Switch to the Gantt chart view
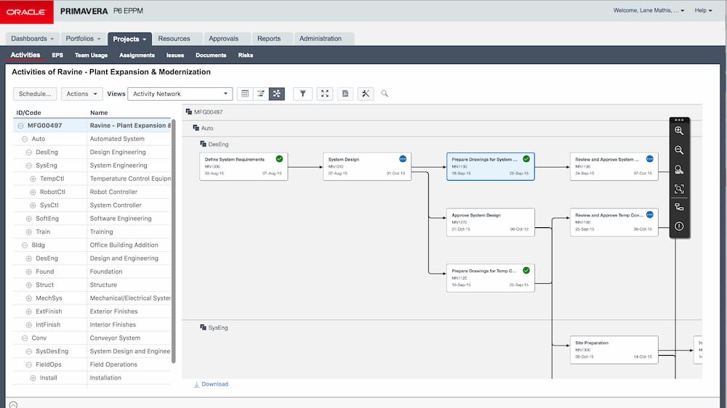This screenshot has height=408, width=727. (261, 94)
